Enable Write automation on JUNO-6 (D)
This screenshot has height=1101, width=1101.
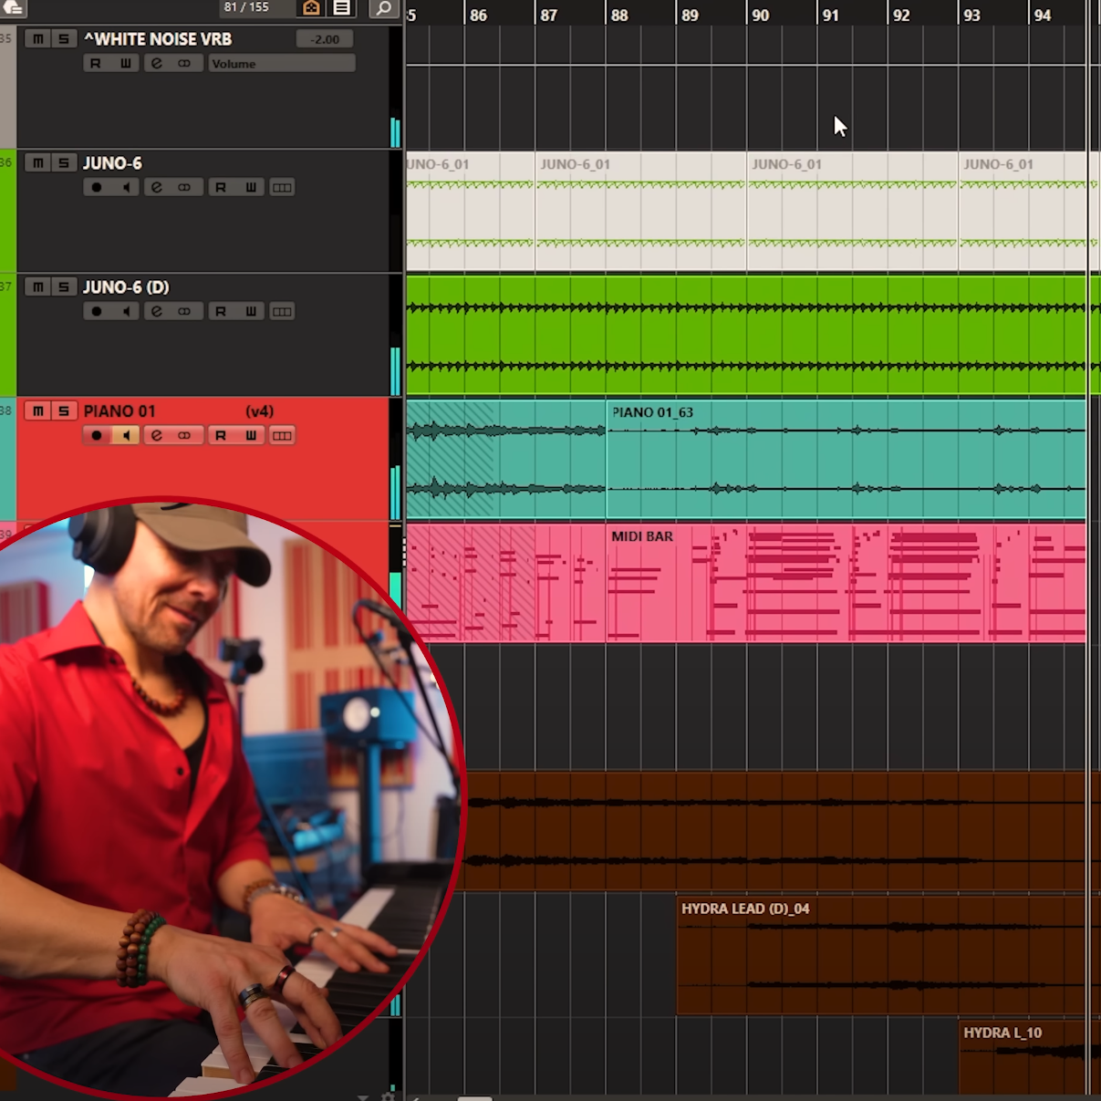coord(251,312)
